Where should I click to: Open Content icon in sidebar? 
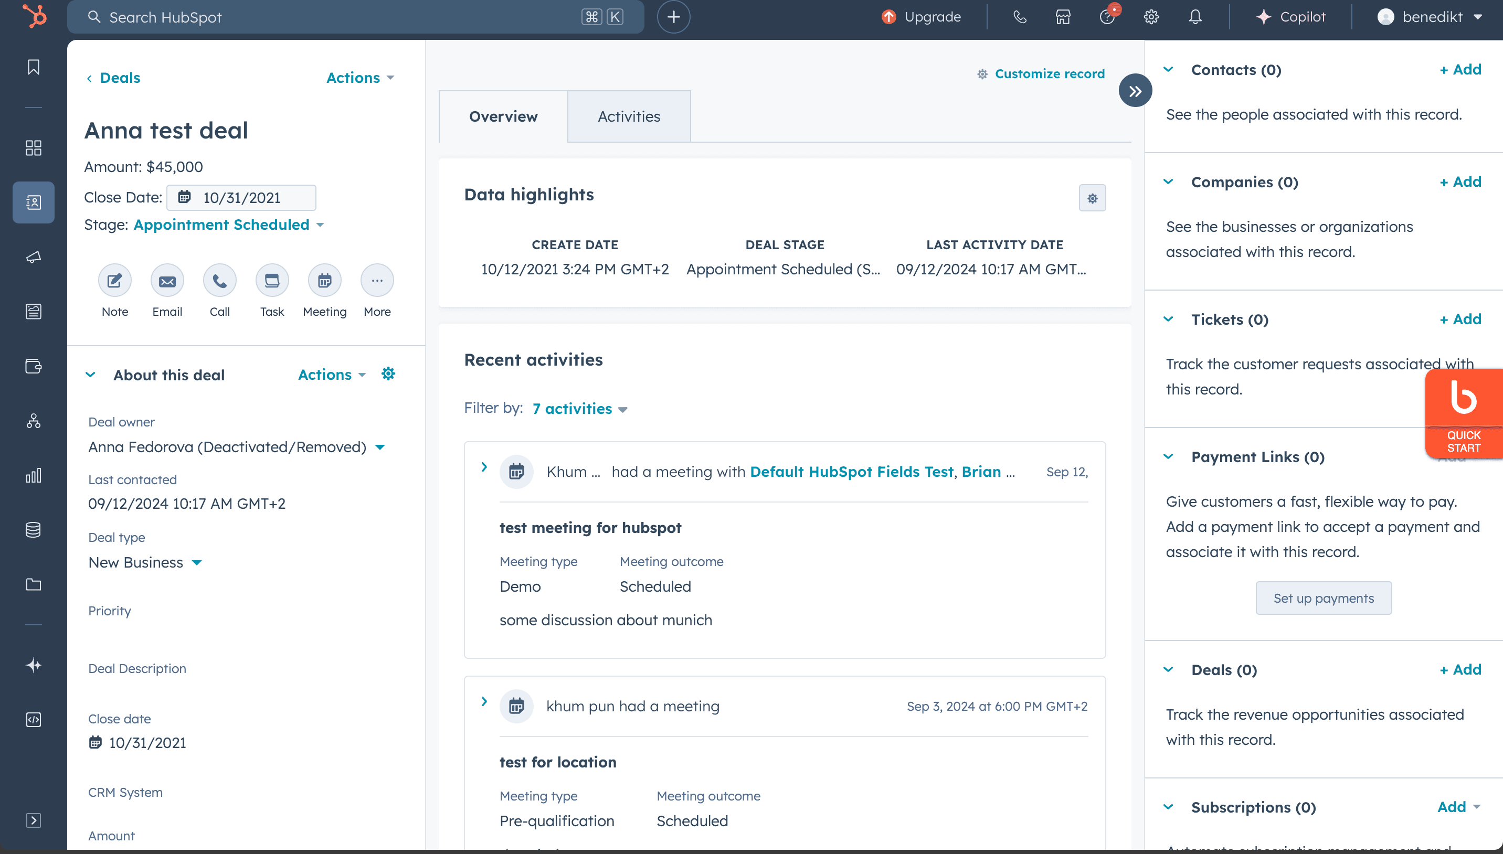(x=34, y=312)
